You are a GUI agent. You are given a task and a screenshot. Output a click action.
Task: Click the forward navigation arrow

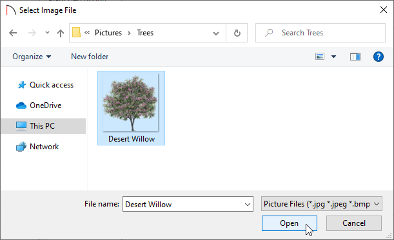pyautogui.click(x=32, y=33)
